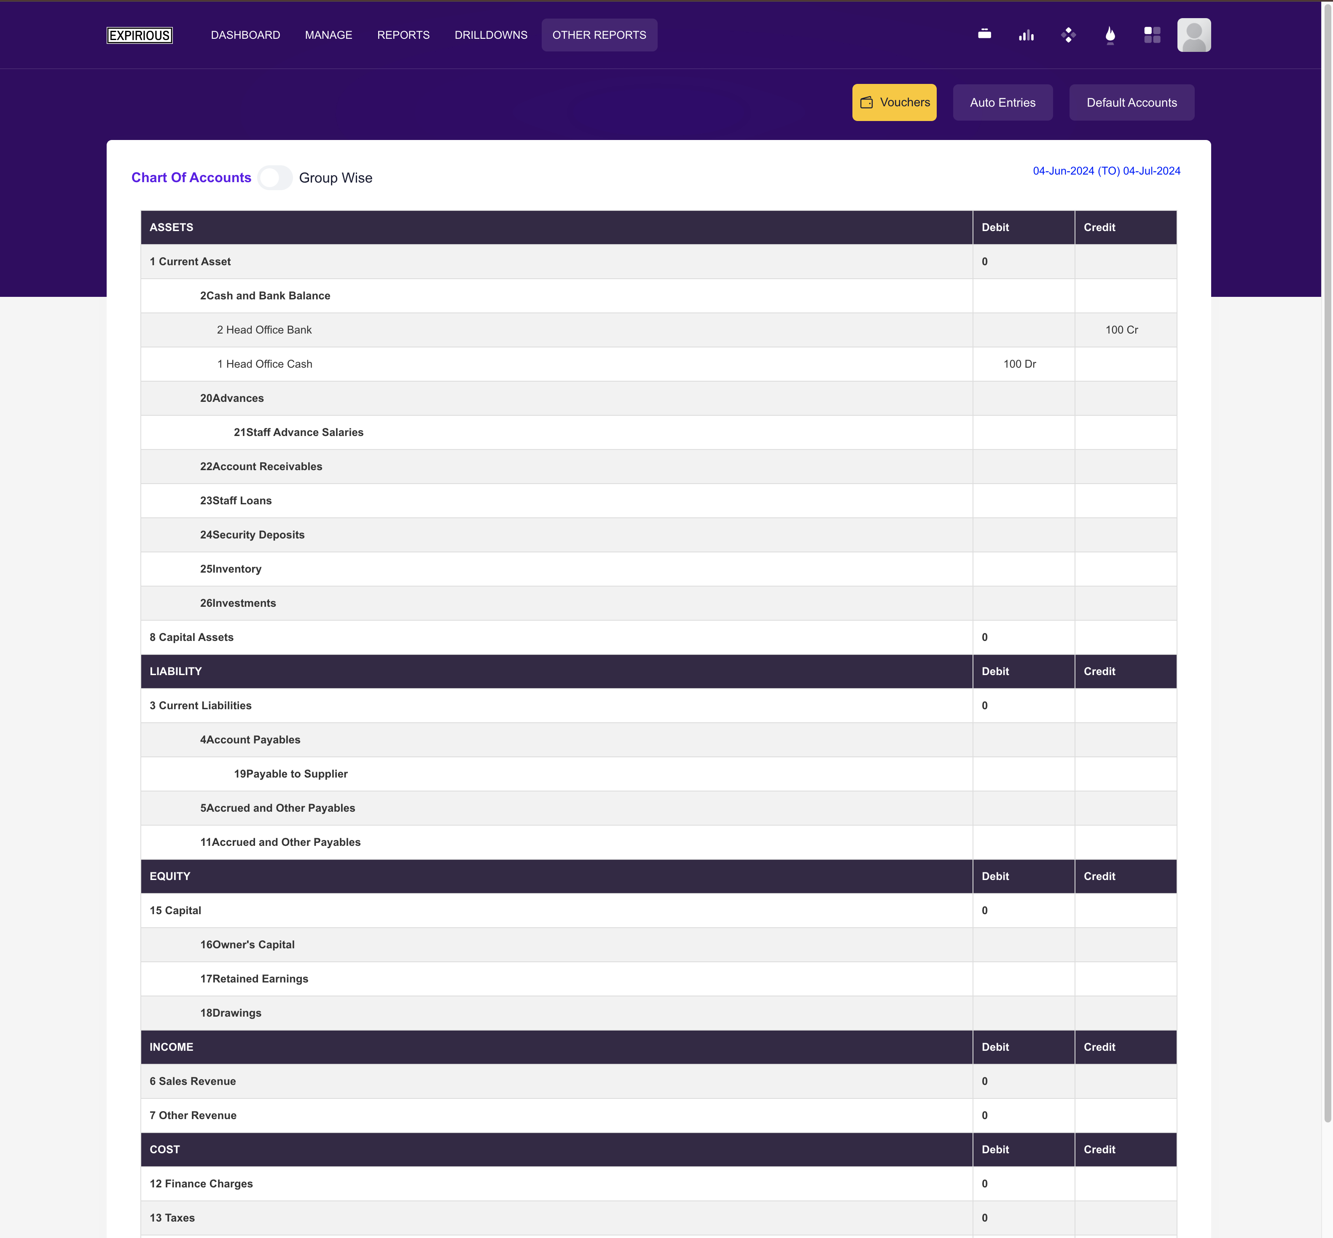
Task: Select the 23Staff Loans row
Action: 658,501
